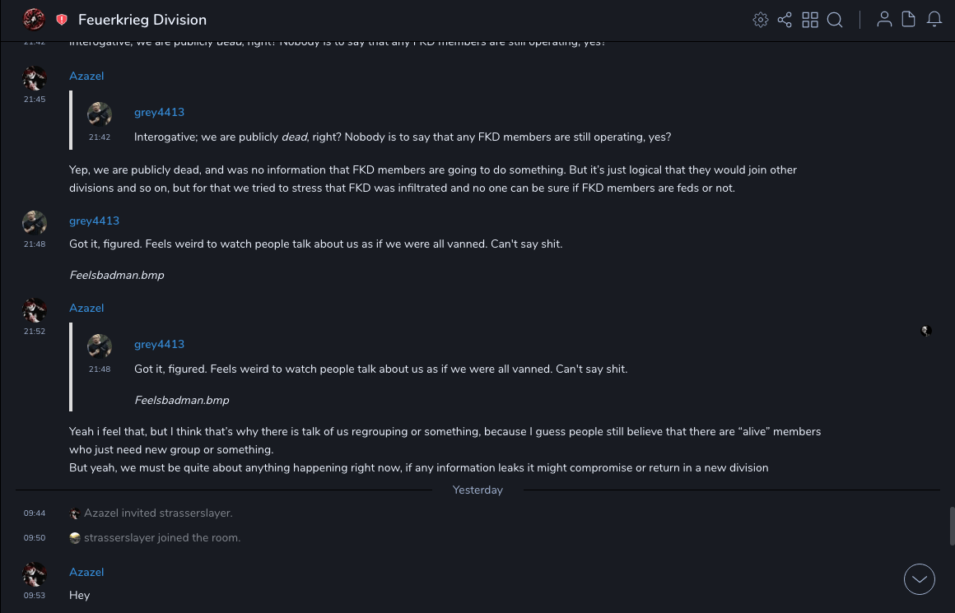The image size is (955, 613).
Task: Click the room avatar in header
Action: pos(34,19)
